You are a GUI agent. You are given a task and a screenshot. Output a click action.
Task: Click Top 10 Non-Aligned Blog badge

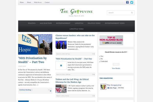(x=111, y=40)
